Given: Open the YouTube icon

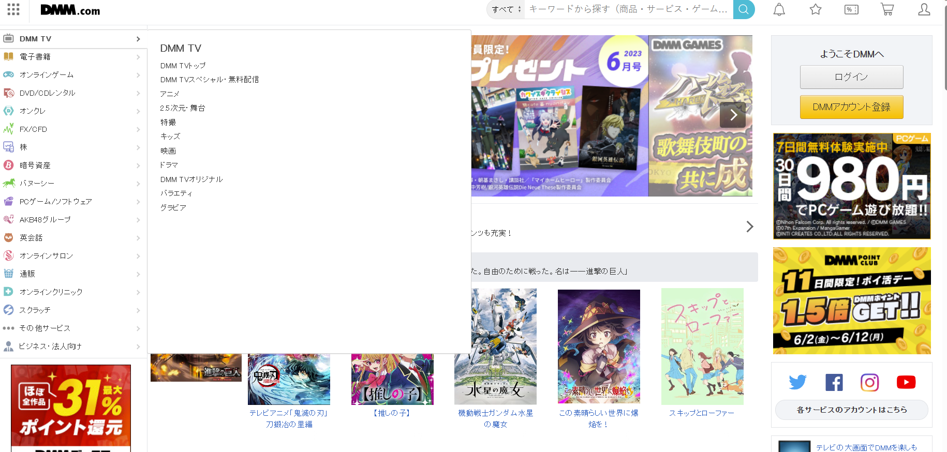Looking at the screenshot, I should 906,382.
